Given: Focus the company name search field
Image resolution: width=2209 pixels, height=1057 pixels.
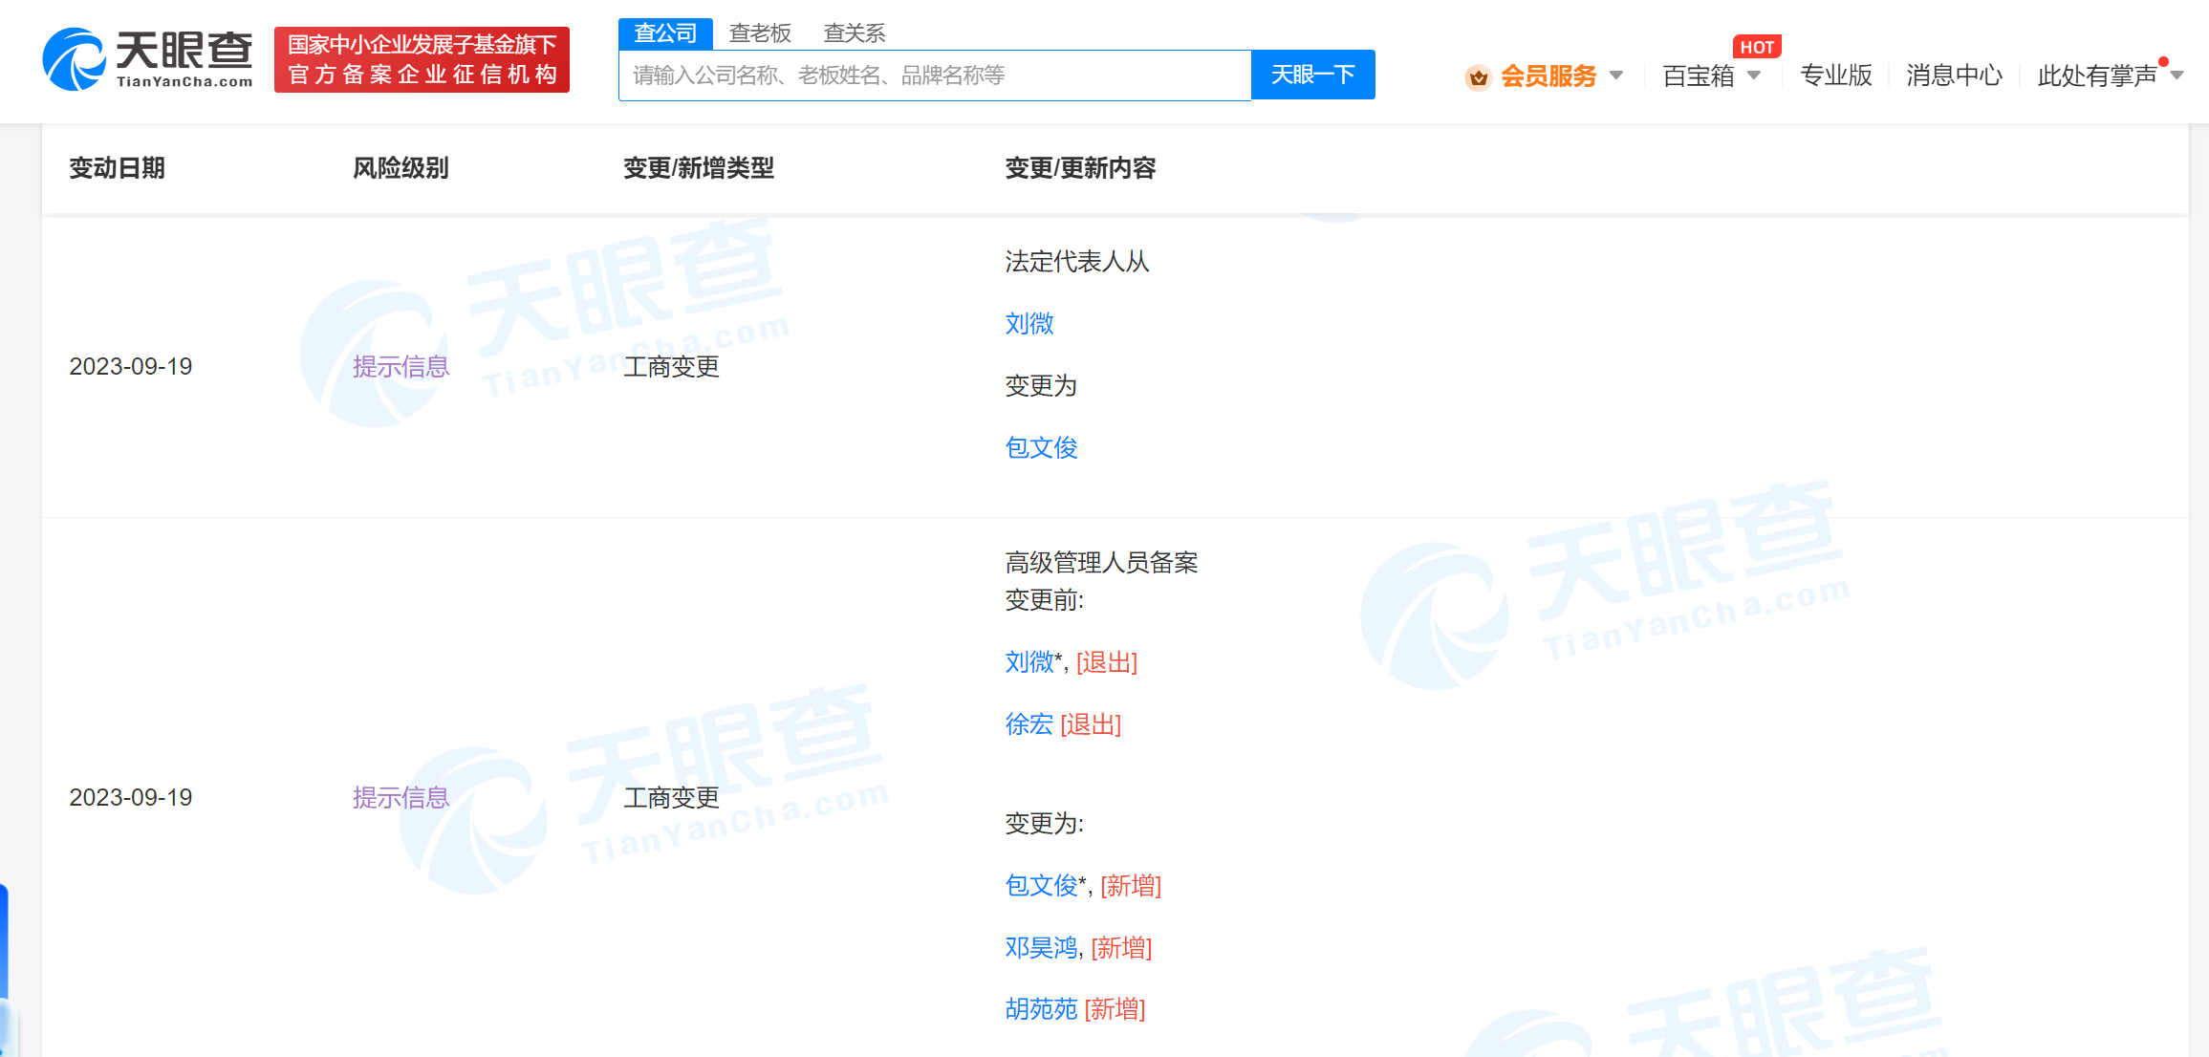Looking at the screenshot, I should click(x=934, y=75).
